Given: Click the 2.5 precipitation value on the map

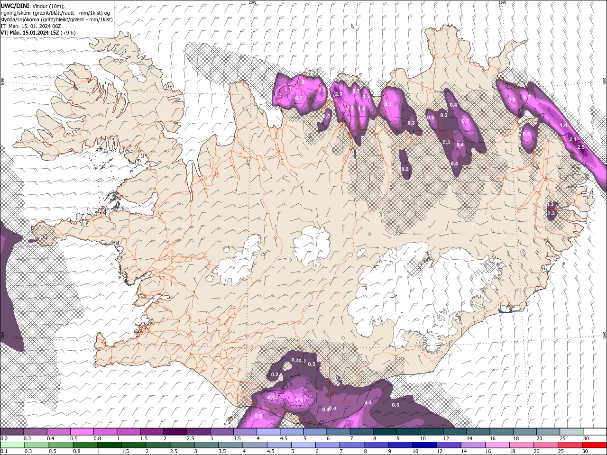Looking at the screenshot, I should [x=581, y=147].
